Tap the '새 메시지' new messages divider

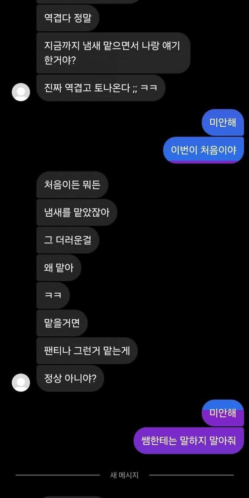[x=124, y=475]
